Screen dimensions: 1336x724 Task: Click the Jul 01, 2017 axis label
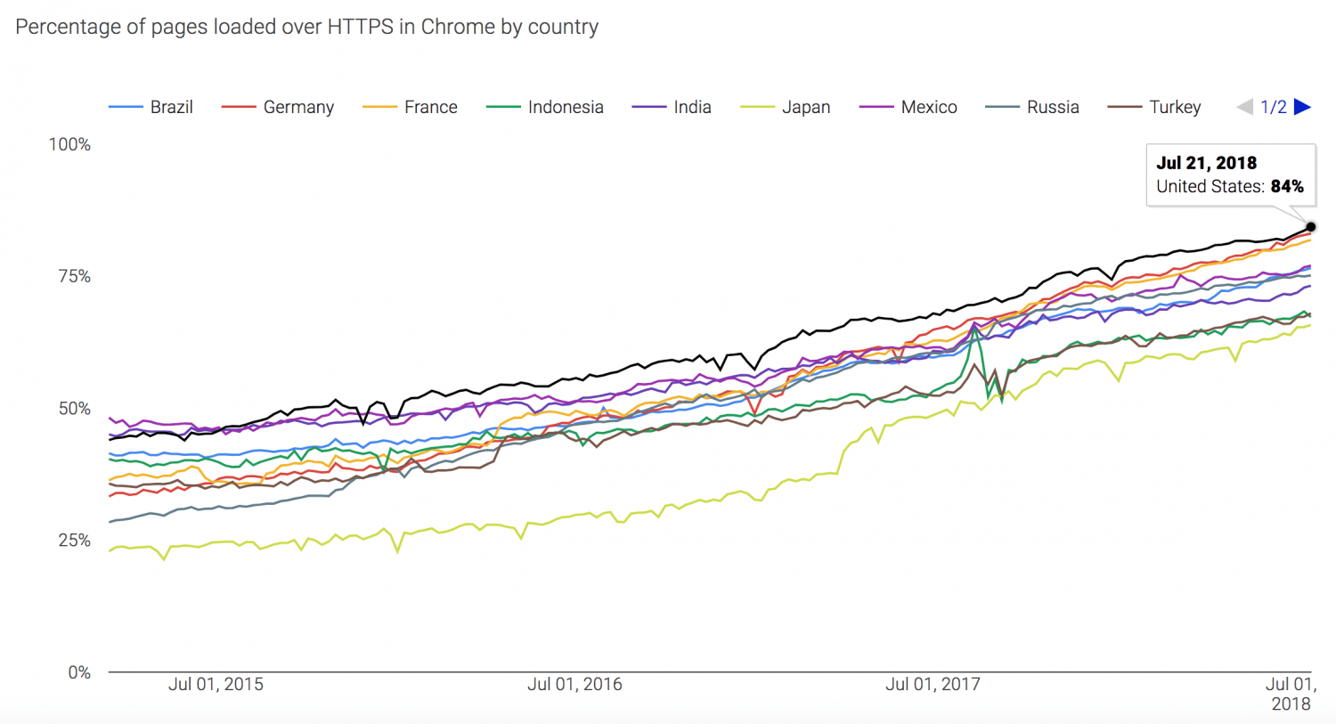[933, 684]
